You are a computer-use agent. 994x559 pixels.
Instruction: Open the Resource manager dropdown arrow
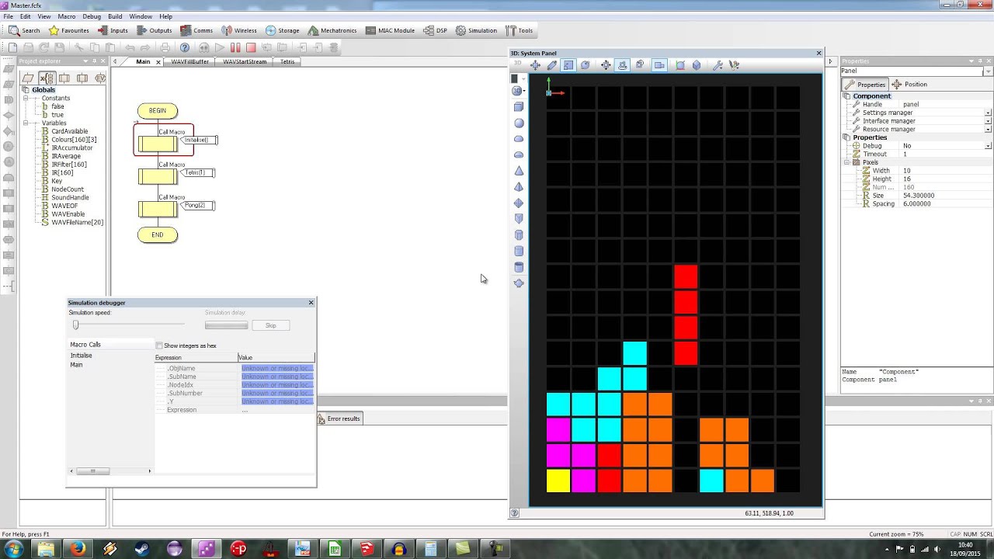pyautogui.click(x=988, y=130)
